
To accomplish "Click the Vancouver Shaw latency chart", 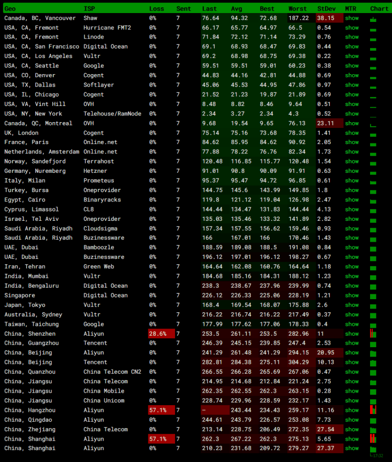I will tap(373, 19).
